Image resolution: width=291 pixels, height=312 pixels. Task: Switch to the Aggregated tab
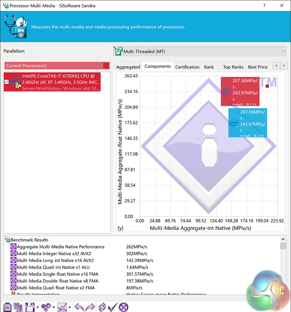click(x=128, y=67)
